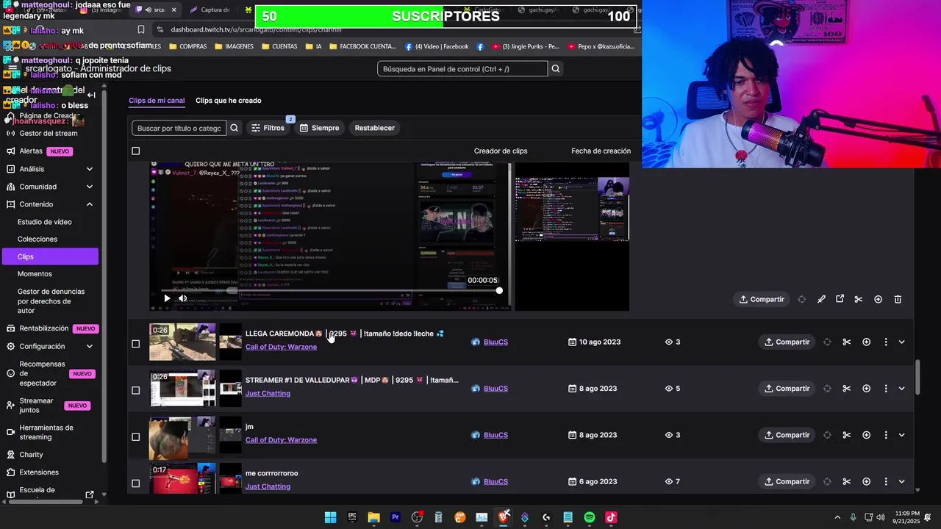Expand the STREAMER #1 clip row chevron
This screenshot has width=941, height=529.
point(901,388)
